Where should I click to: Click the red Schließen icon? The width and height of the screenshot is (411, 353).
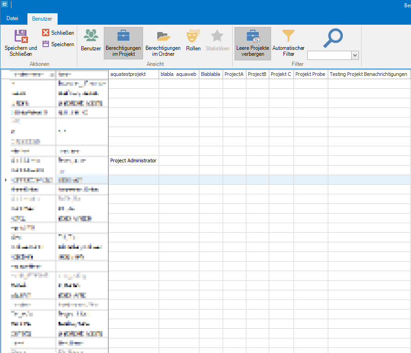46,33
